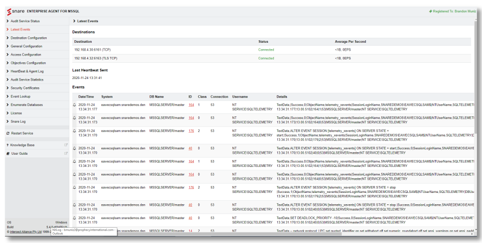This screenshot has height=243, width=482.
Task: Expand the Destination Configuration chevron
Action: 8,38
